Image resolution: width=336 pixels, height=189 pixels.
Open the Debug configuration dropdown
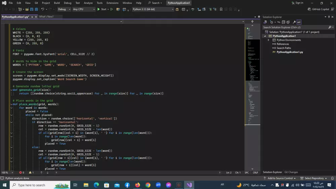pyautogui.click(x=64, y=9)
